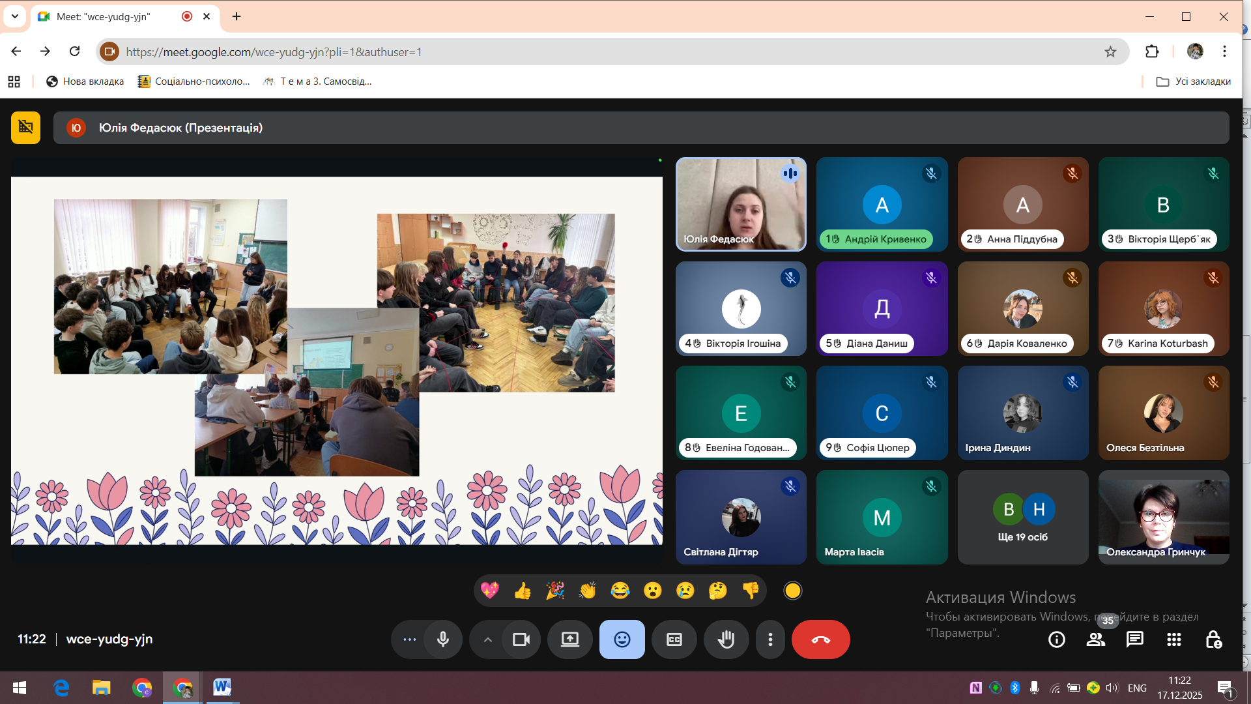Image resolution: width=1251 pixels, height=704 pixels.
Task: Click the red leave call button
Action: pos(820,639)
